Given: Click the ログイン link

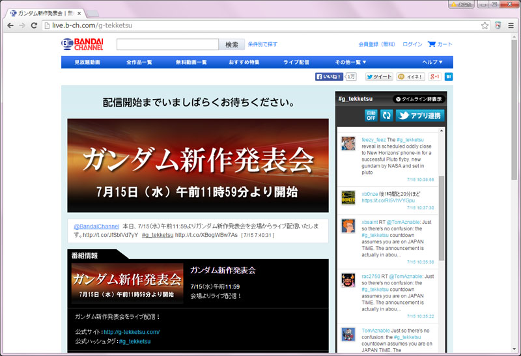Looking at the screenshot, I should coord(412,44).
